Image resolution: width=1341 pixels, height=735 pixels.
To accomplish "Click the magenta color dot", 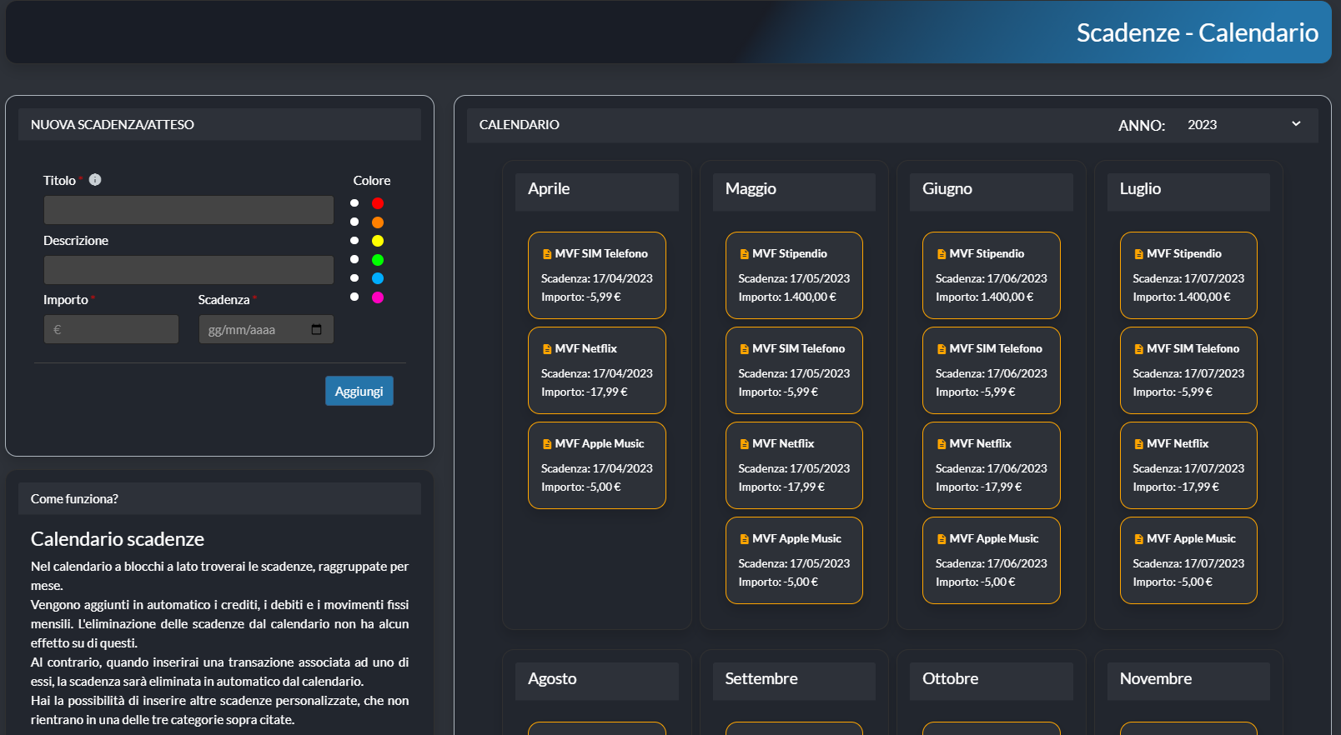I will (378, 297).
